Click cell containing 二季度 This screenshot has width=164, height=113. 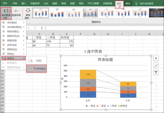[39, 37]
